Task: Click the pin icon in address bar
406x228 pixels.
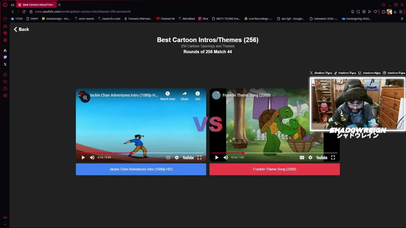Action: coord(352,12)
